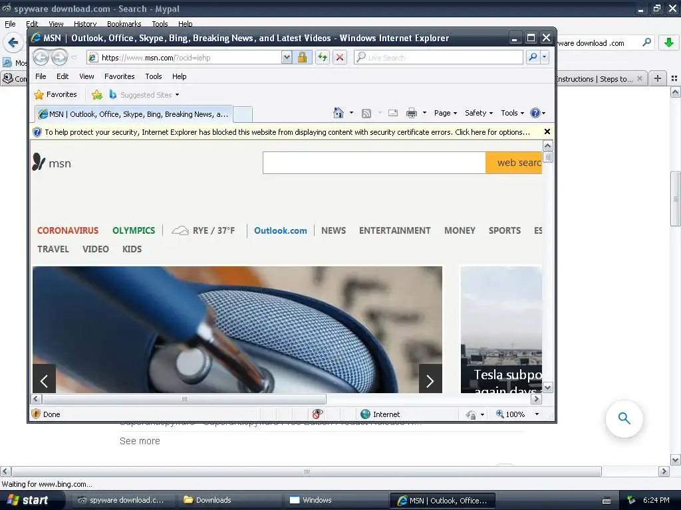Click the Print printer icon
The height and width of the screenshot is (510, 681).
click(x=411, y=113)
